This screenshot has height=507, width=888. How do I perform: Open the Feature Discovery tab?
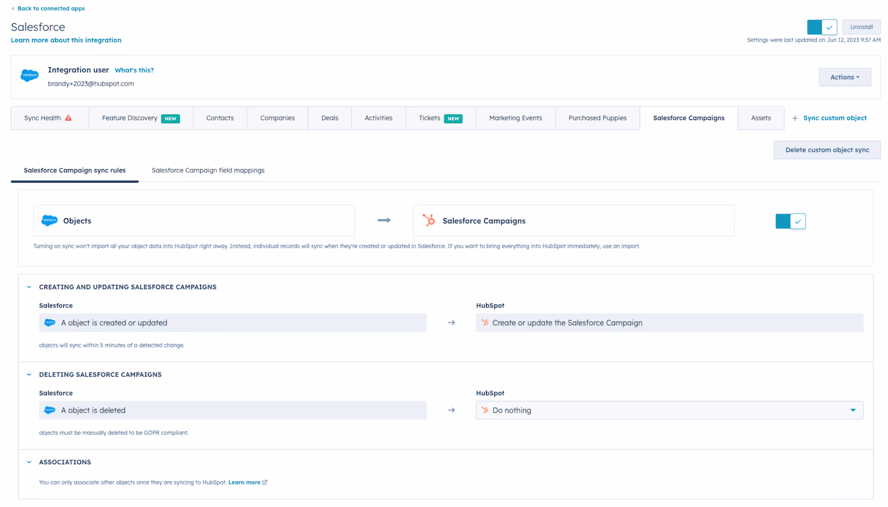pos(141,118)
